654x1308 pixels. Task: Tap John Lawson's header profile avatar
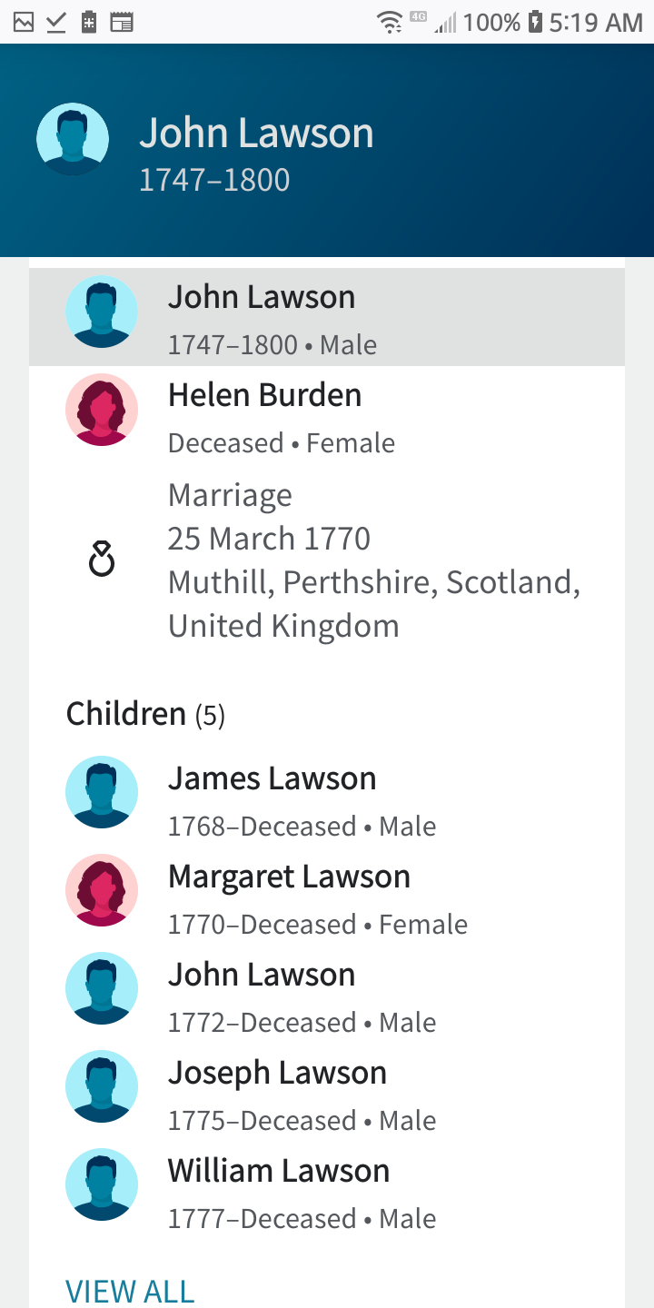[73, 139]
